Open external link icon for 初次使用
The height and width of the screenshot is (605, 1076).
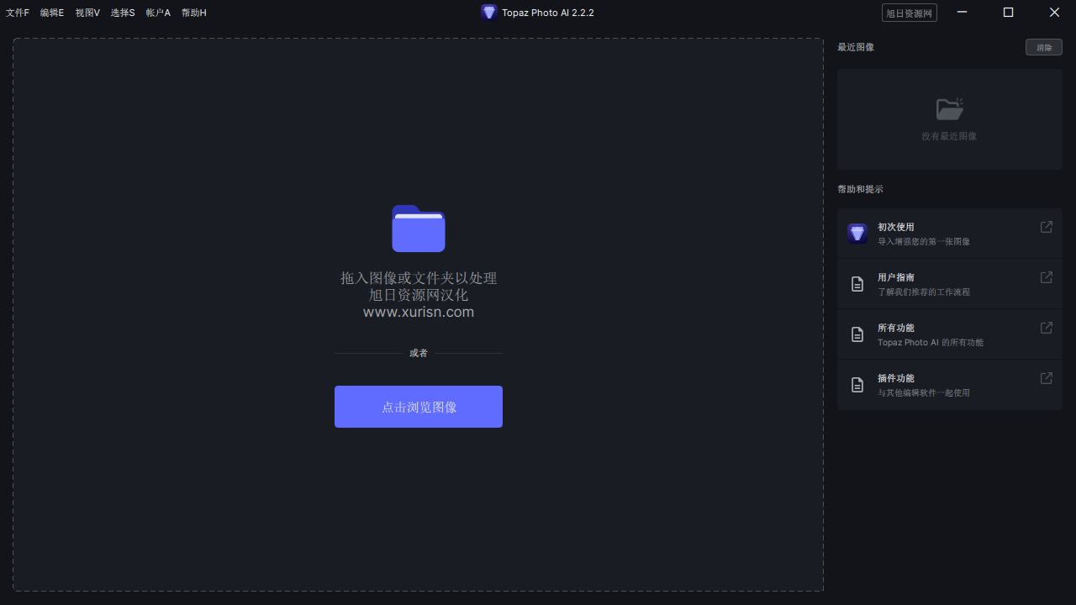point(1047,227)
